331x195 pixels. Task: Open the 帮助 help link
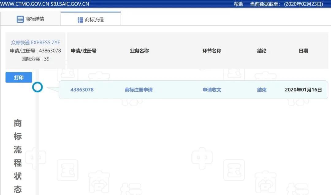pos(238,4)
